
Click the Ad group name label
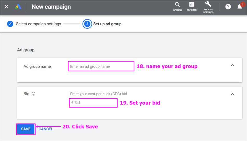click(x=37, y=66)
